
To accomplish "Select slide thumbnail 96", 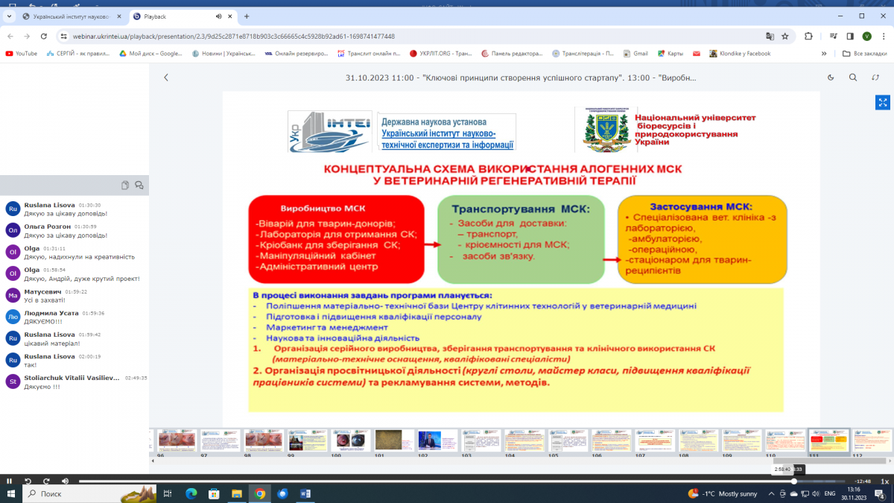I will [178, 440].
